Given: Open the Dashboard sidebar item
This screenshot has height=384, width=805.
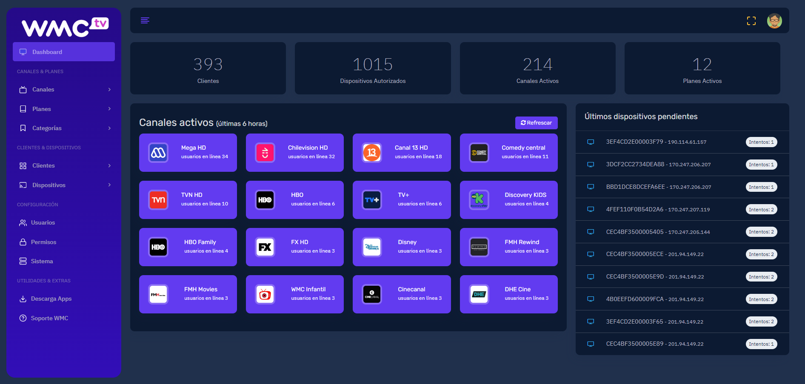Looking at the screenshot, I should tap(64, 52).
